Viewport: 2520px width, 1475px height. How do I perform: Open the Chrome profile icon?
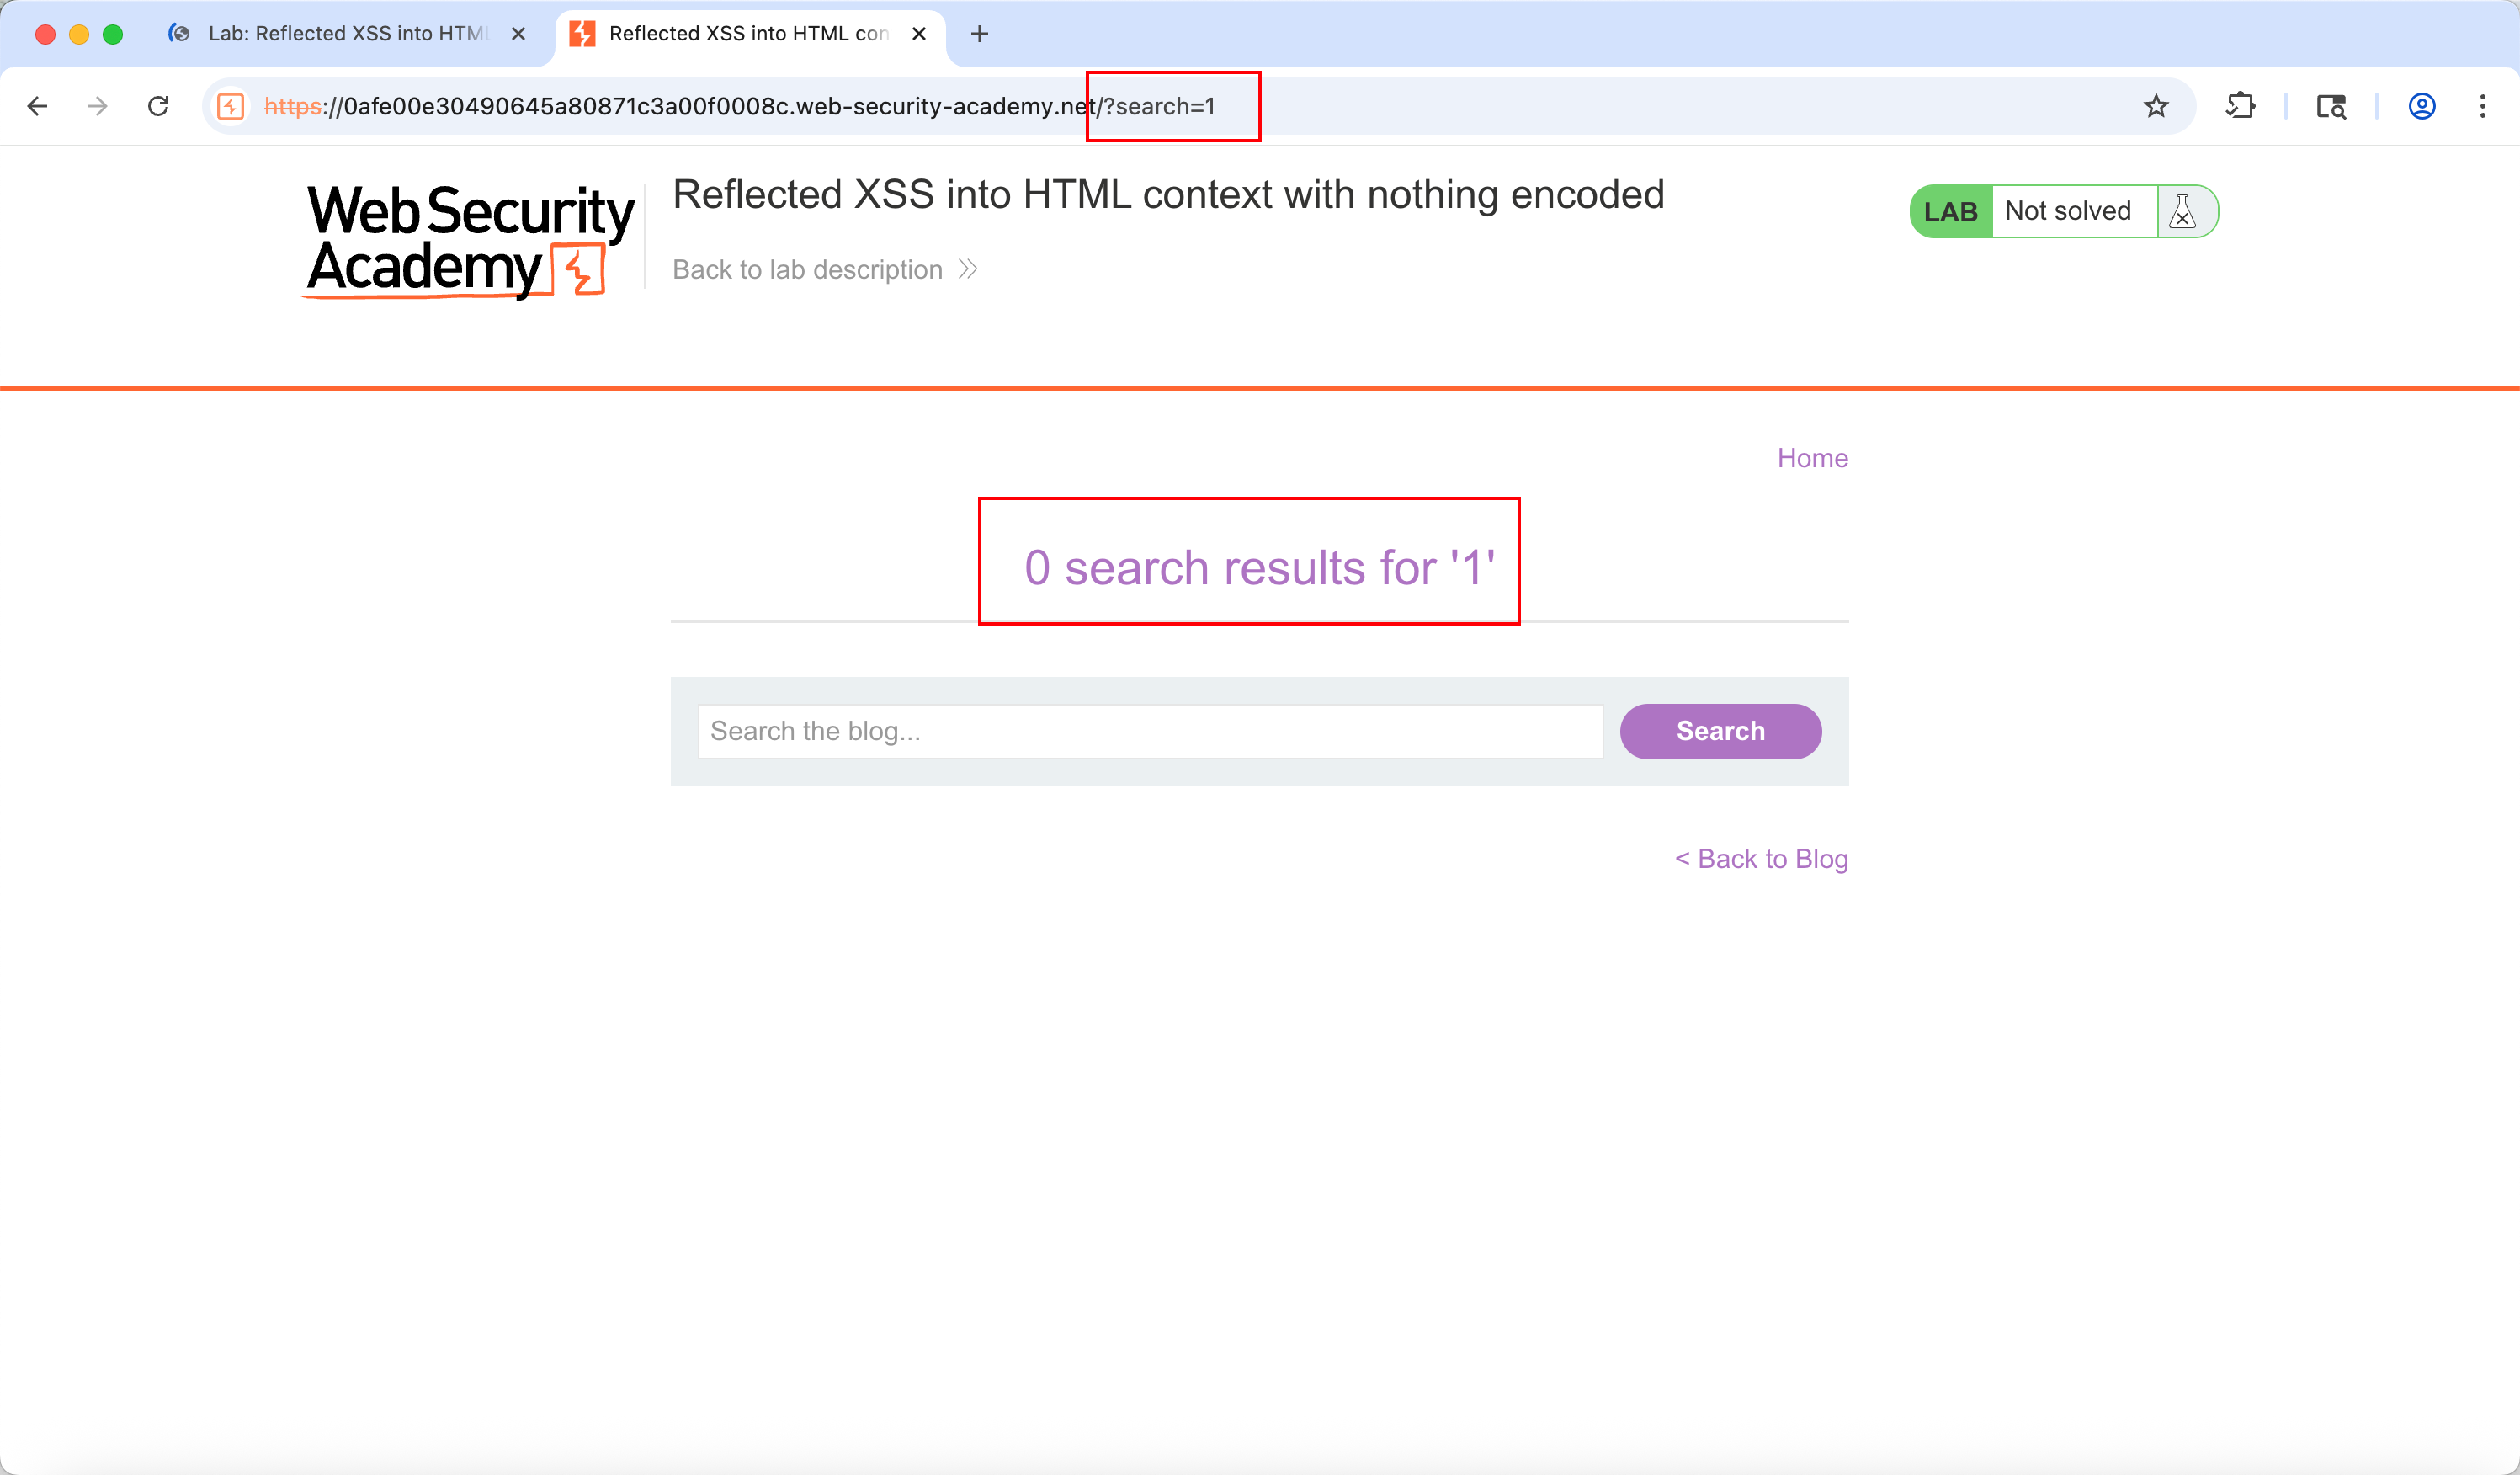click(2421, 106)
